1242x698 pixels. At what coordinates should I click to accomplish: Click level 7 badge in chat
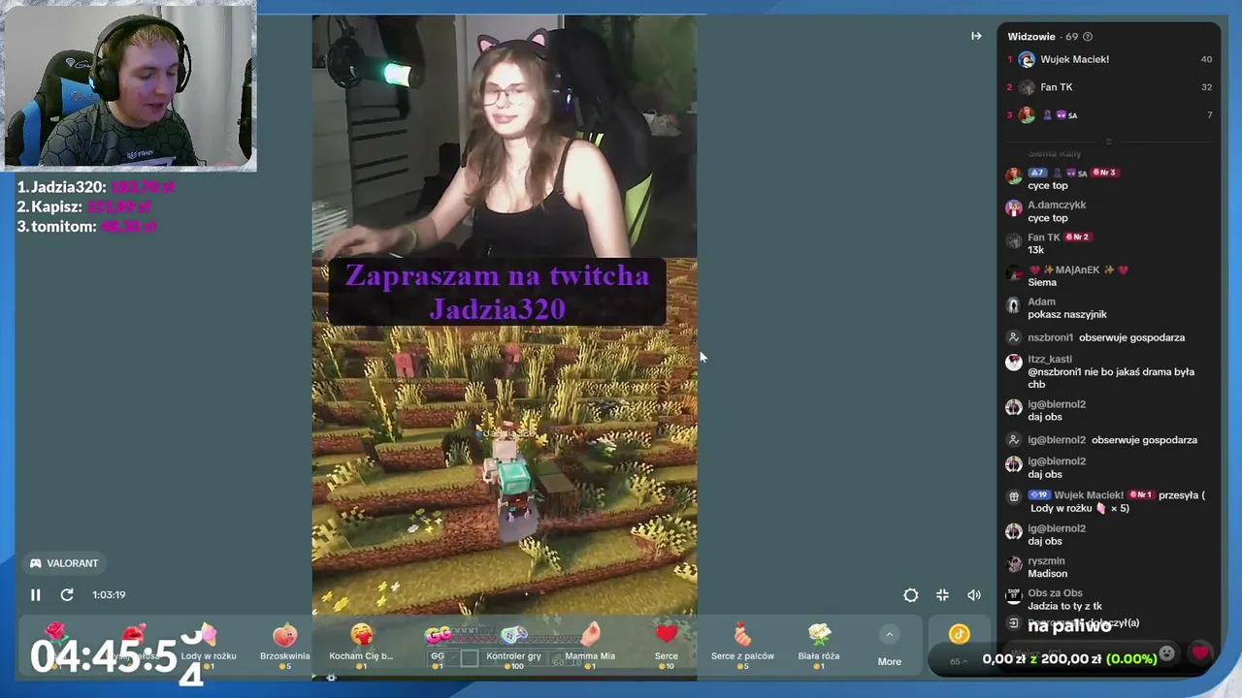(1036, 173)
